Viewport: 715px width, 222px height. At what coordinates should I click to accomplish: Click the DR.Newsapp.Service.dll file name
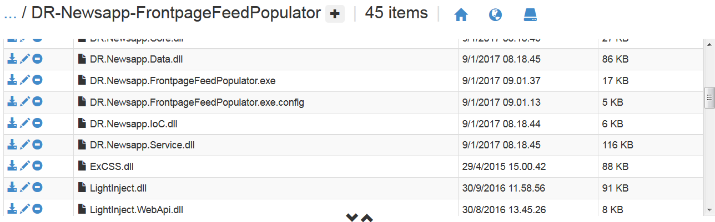[142, 145]
